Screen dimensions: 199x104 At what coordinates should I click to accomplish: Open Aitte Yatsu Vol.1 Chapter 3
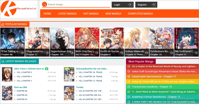click(24, 81)
